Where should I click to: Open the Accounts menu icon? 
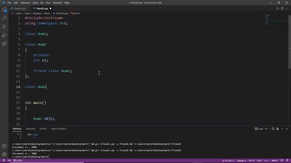4,146
